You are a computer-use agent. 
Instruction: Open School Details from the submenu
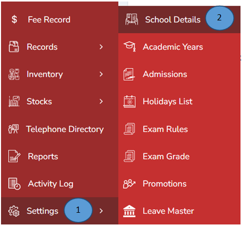pyautogui.click(x=179, y=19)
